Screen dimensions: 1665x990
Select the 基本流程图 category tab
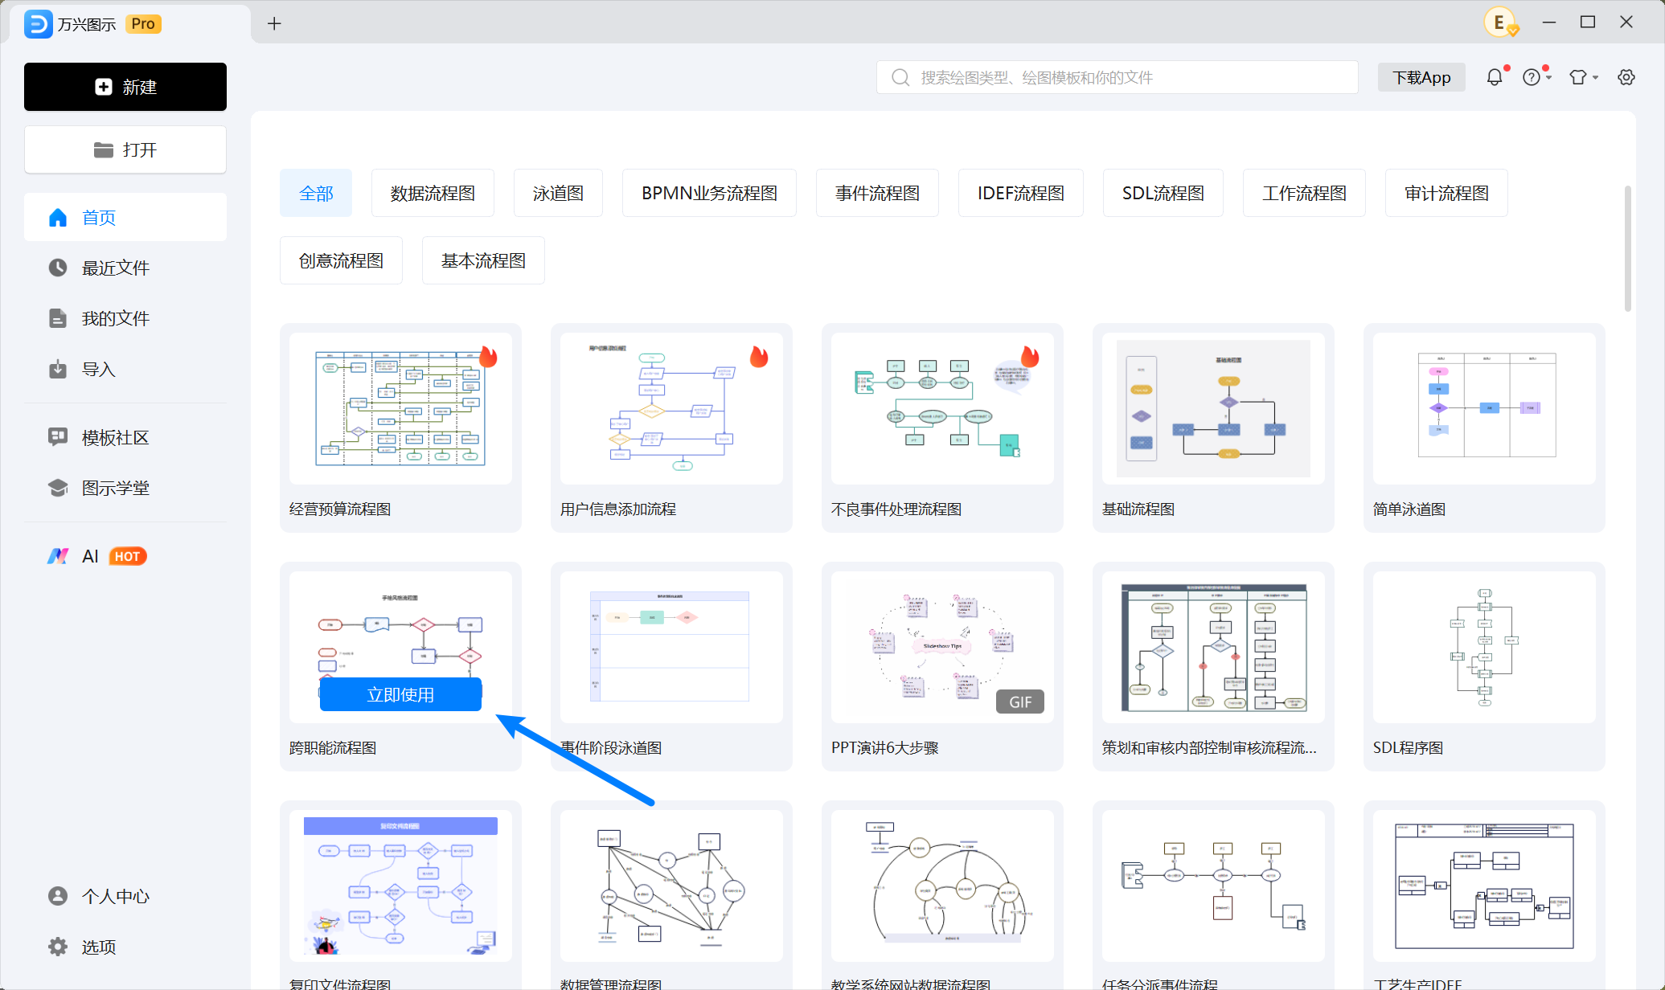click(x=483, y=260)
